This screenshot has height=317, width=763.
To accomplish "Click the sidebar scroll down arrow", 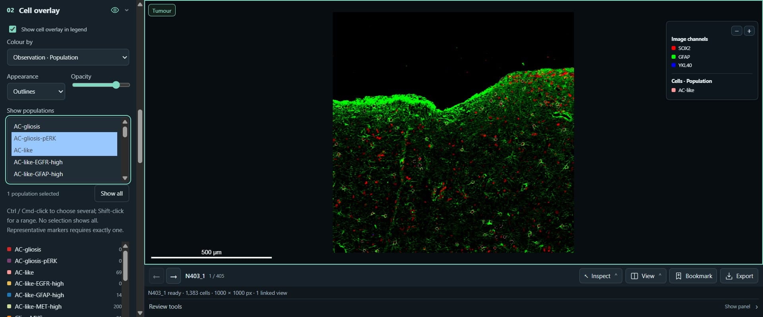I will click(140, 313).
